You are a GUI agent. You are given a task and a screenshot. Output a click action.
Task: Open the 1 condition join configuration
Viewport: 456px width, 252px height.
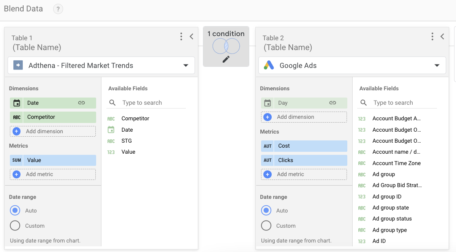226,46
